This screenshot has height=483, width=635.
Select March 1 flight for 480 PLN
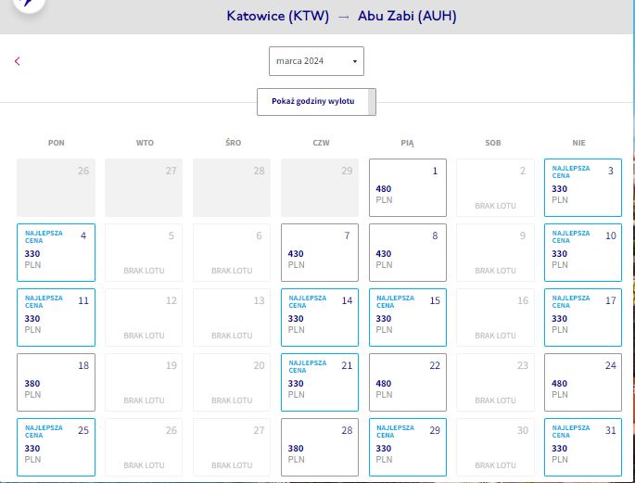[407, 187]
